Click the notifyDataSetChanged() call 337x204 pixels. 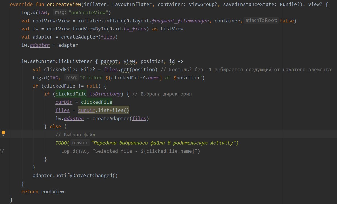86,175
